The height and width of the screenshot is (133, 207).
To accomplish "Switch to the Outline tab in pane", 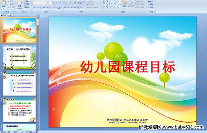I will [x=10, y=15].
